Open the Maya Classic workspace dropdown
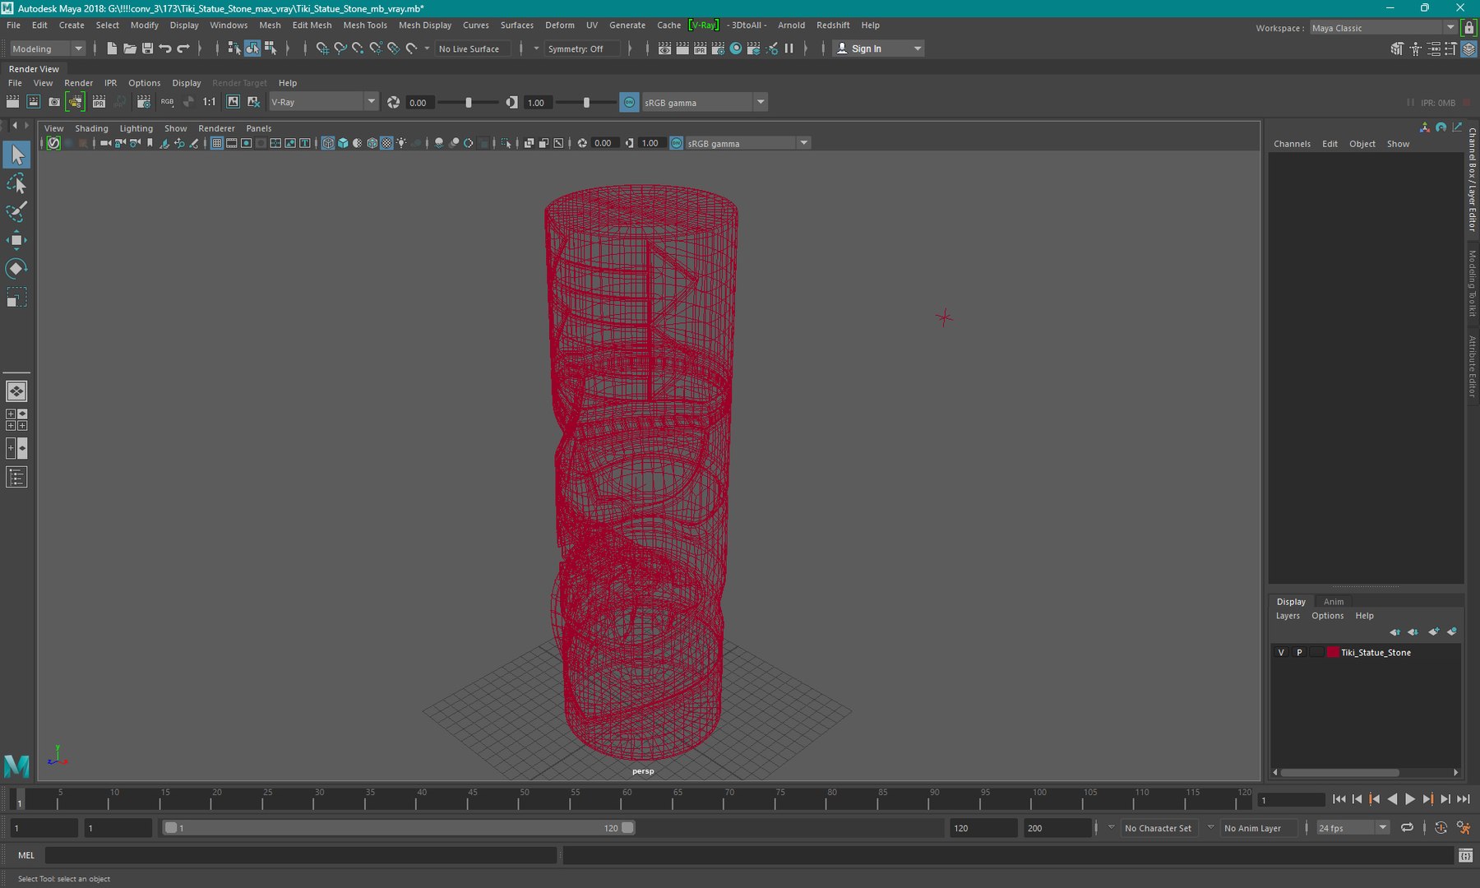The image size is (1480, 888). pyautogui.click(x=1383, y=28)
